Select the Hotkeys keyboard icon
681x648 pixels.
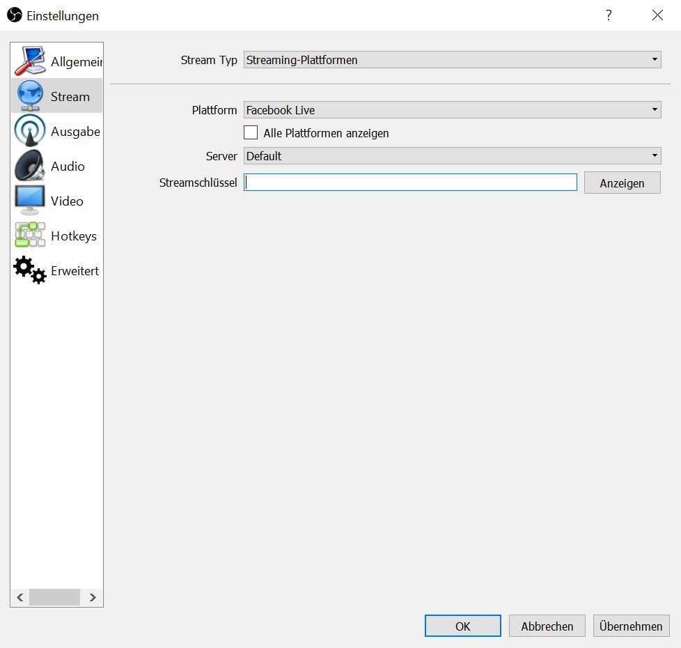(x=29, y=236)
